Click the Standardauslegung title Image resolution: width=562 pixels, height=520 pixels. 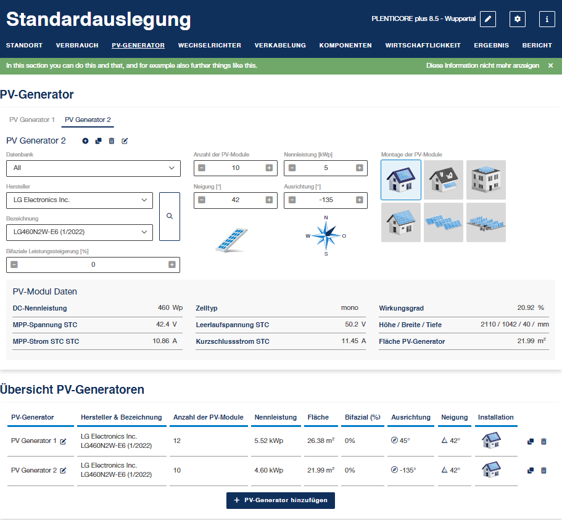coord(98,20)
